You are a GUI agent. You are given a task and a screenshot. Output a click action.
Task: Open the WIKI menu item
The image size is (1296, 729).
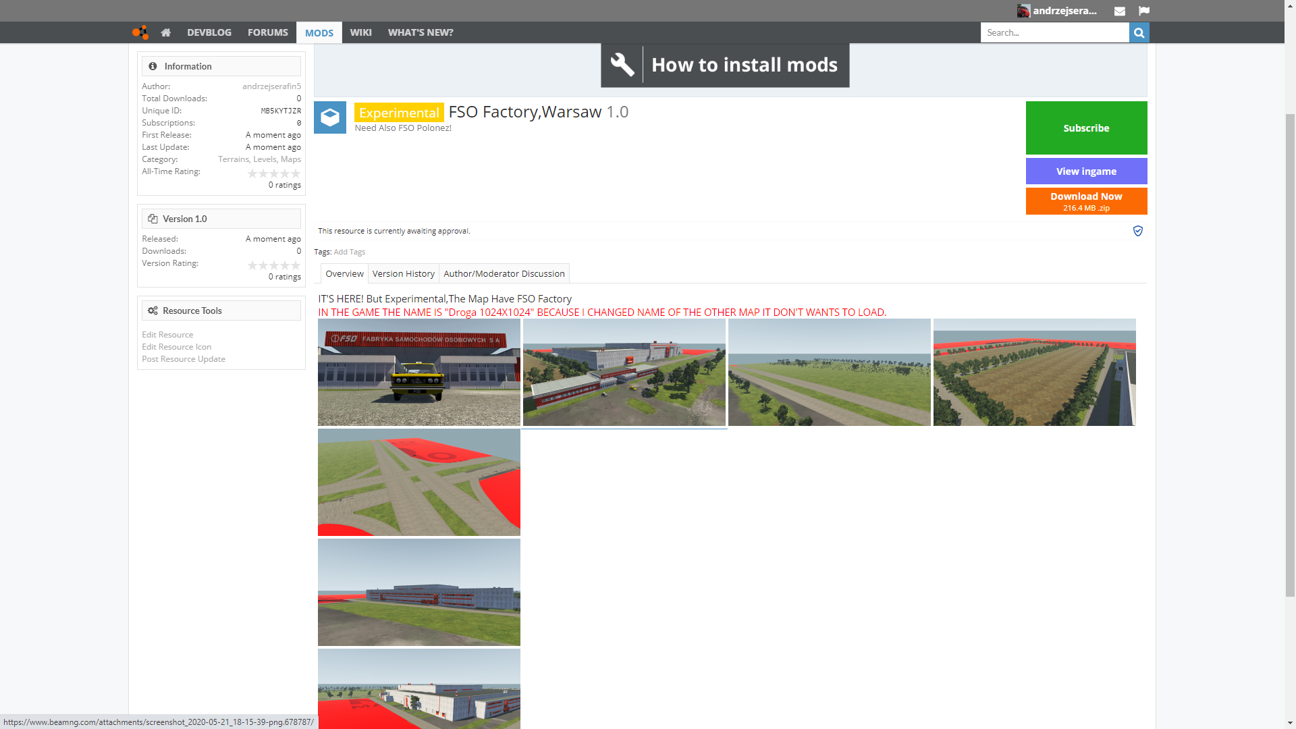(x=361, y=32)
